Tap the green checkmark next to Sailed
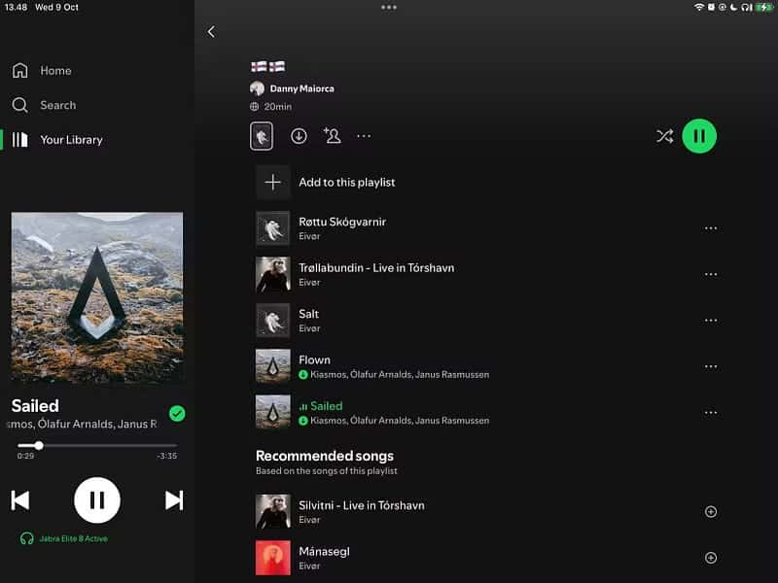This screenshot has width=778, height=583. click(177, 414)
